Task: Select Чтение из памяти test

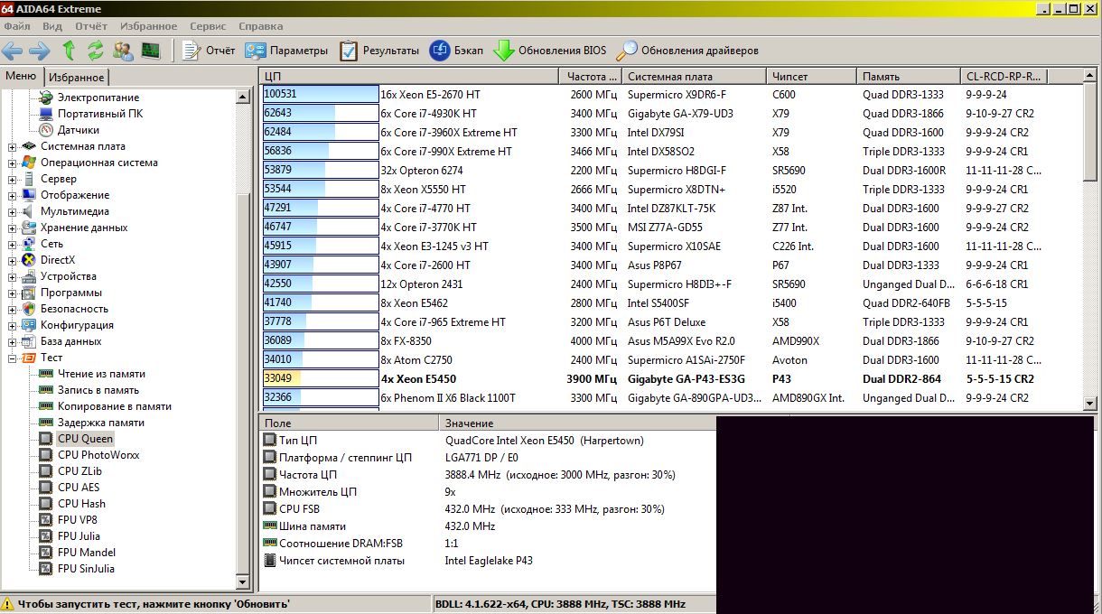Action: (x=92, y=374)
